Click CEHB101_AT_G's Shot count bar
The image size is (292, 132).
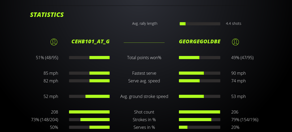coord(89,112)
